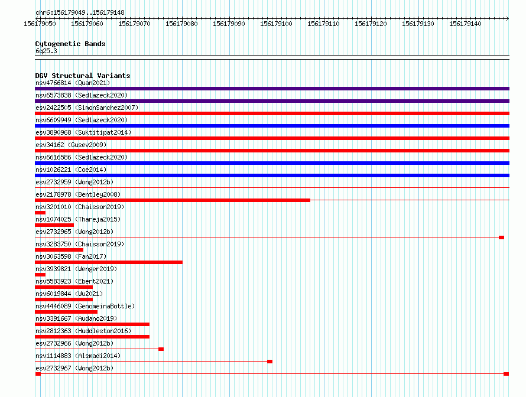Open nsv4446089 (GenomeinaBottle) label
The height and width of the screenshot is (397, 526).
85,306
